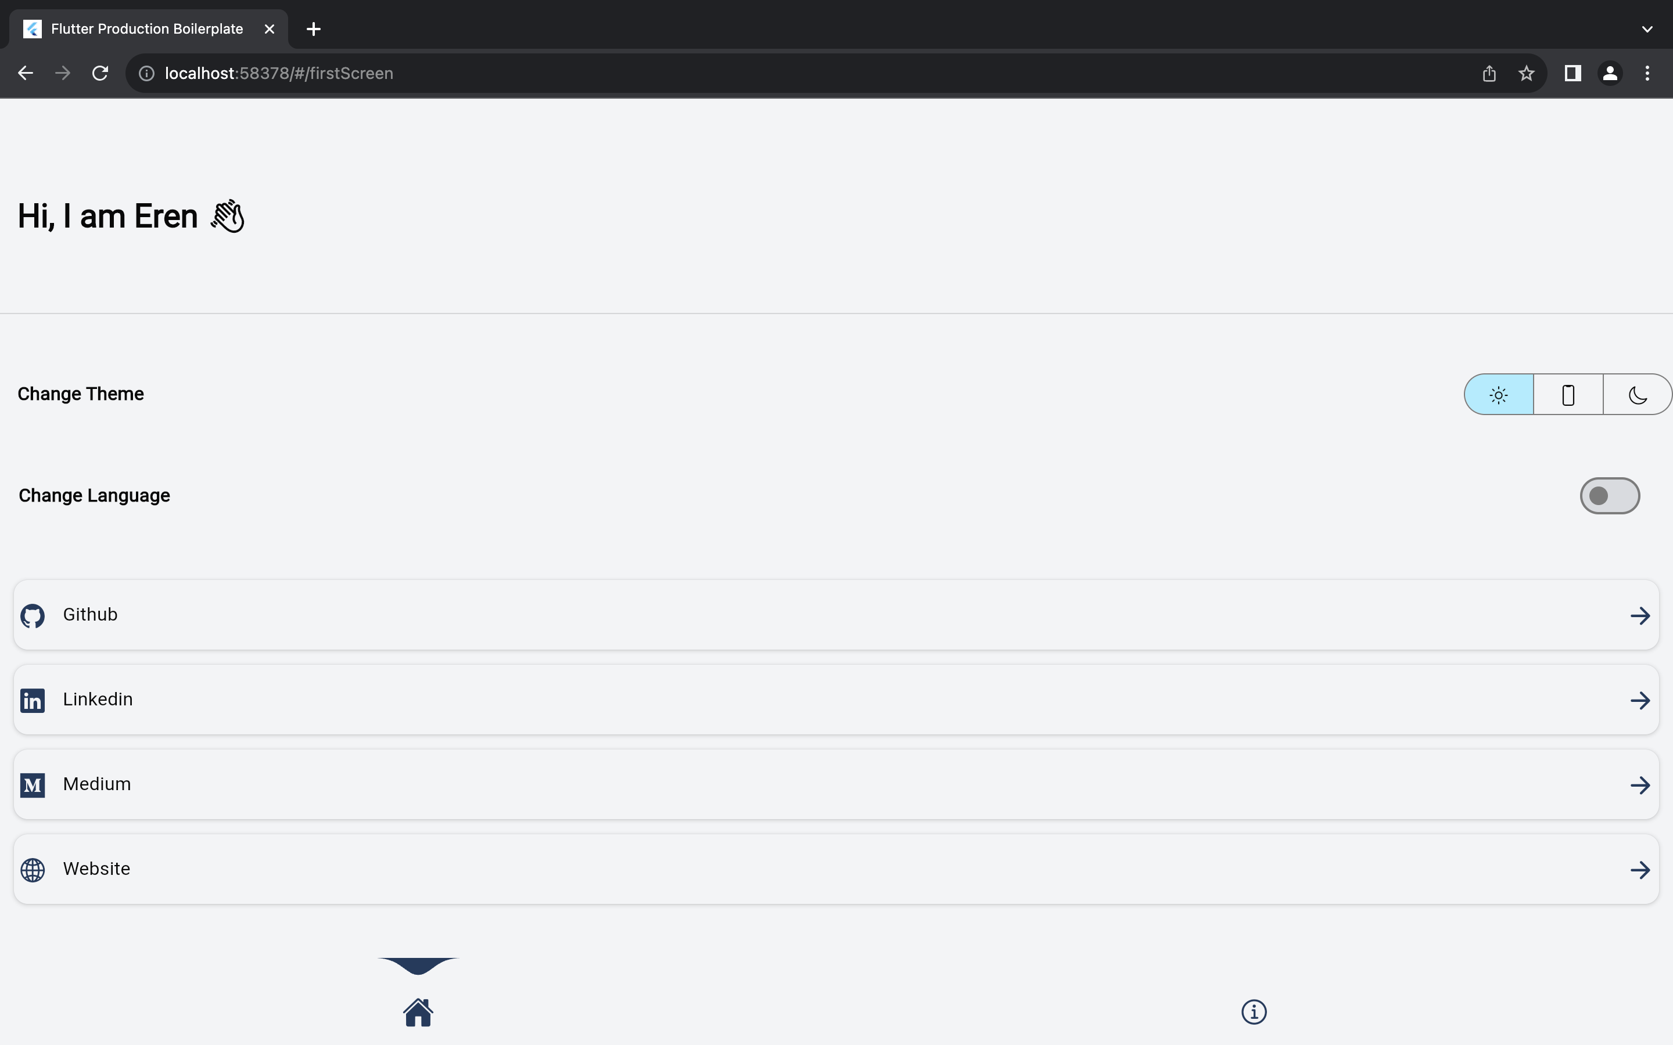The image size is (1673, 1045).
Task: Expand the tab search chevron
Action: pos(1647,29)
